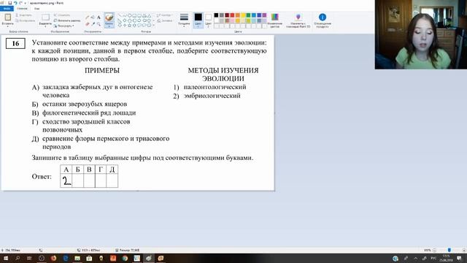Viewport: 467px width, 263px height.
Task: Click the text 'филогенетический ряд лошади'
Action: (89, 113)
